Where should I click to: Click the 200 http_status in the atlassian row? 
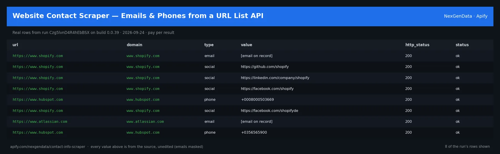[408, 122]
